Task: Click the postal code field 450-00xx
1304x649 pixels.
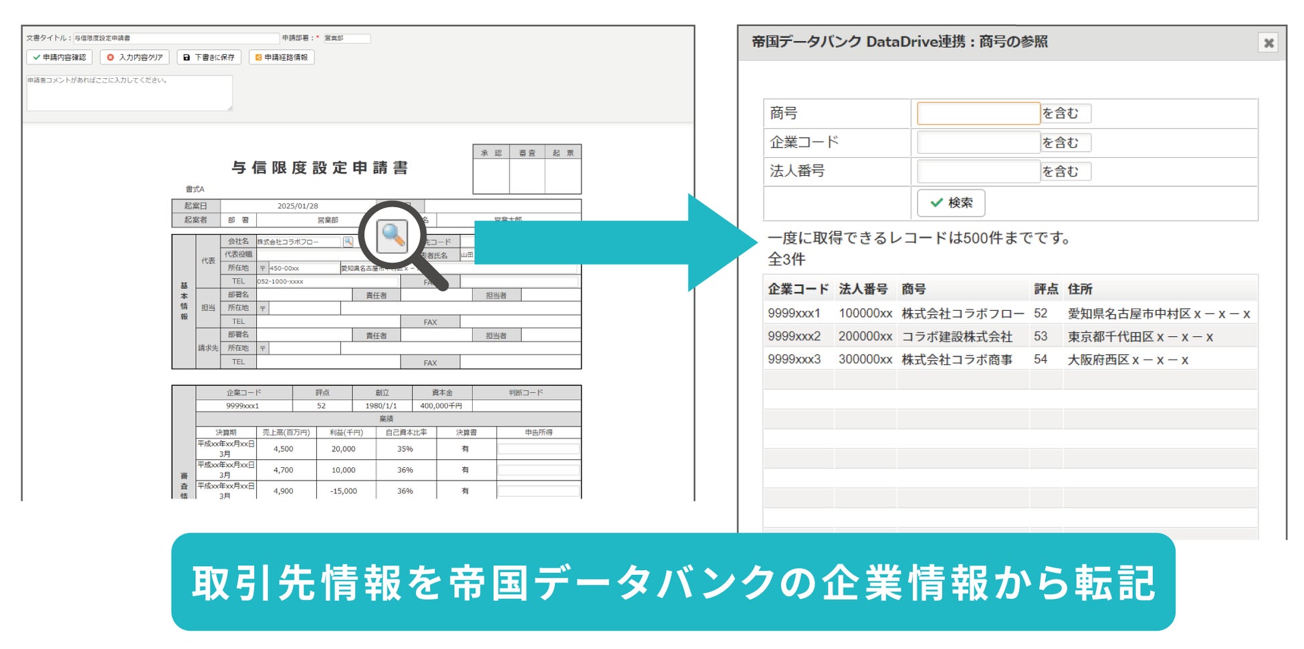Action: [304, 268]
